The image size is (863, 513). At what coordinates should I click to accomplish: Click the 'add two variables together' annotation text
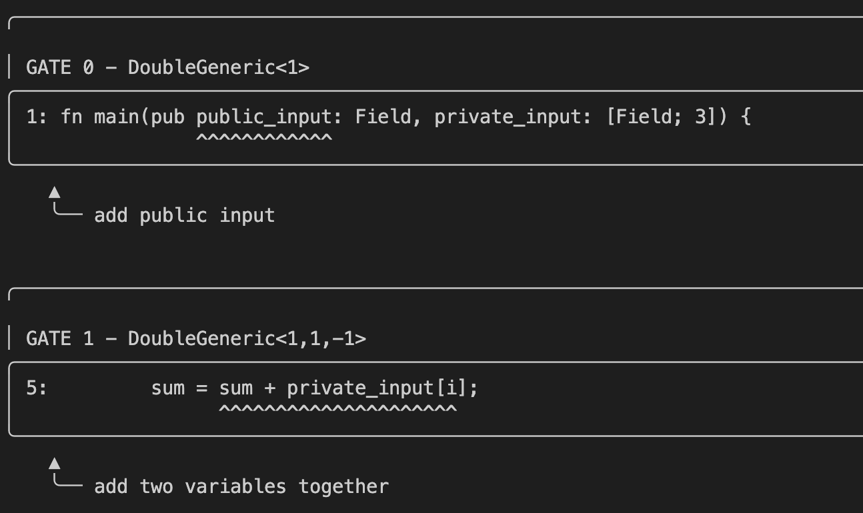[241, 486]
